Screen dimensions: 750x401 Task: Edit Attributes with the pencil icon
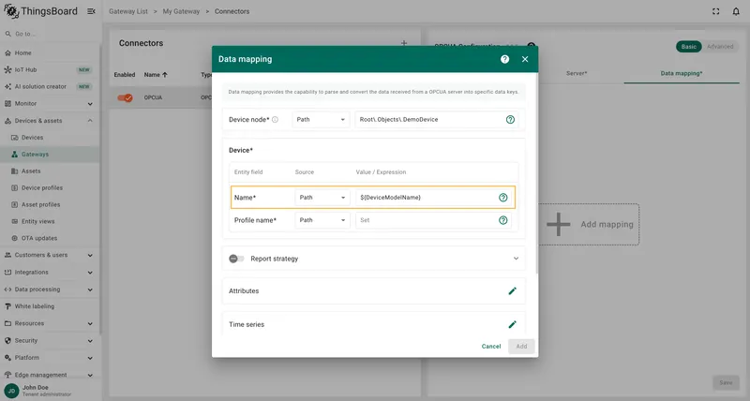coord(512,291)
